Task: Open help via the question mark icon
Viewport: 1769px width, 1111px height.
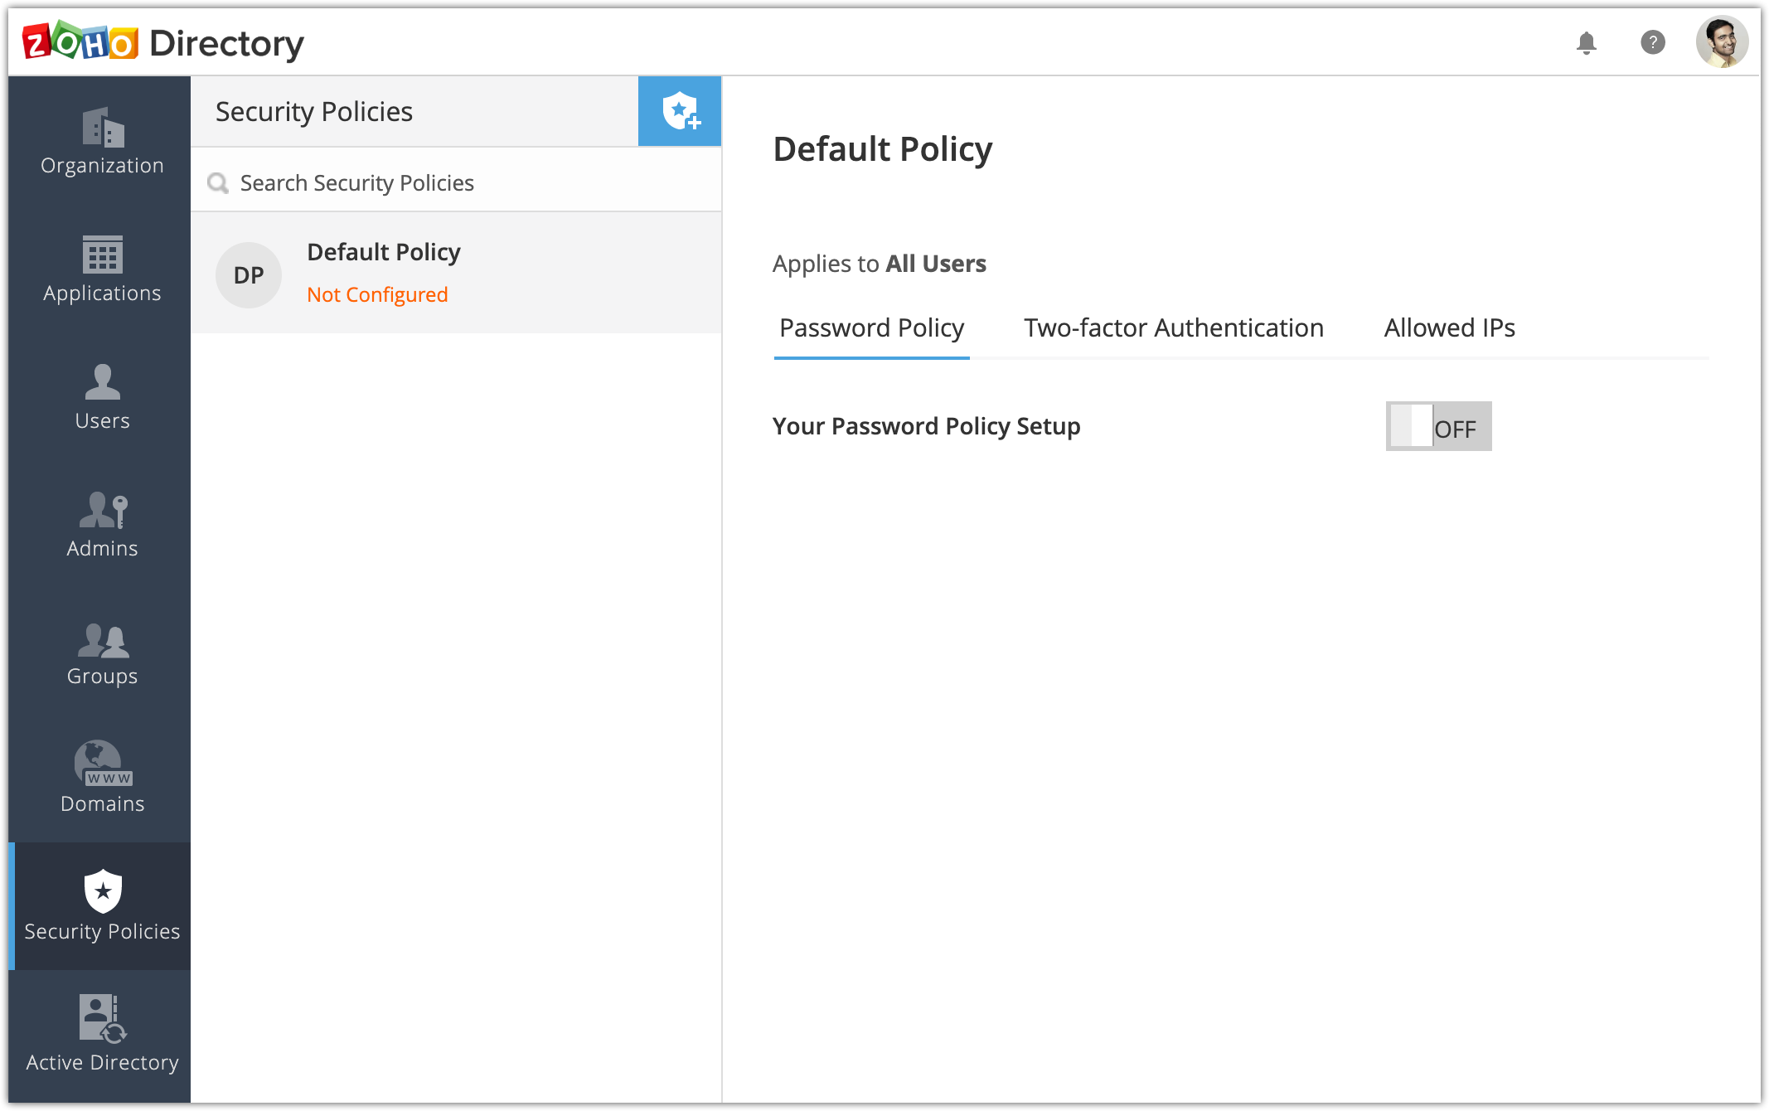Action: tap(1652, 42)
